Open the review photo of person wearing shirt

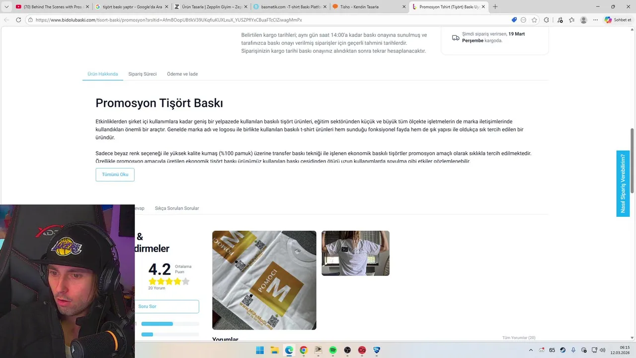[x=355, y=253]
